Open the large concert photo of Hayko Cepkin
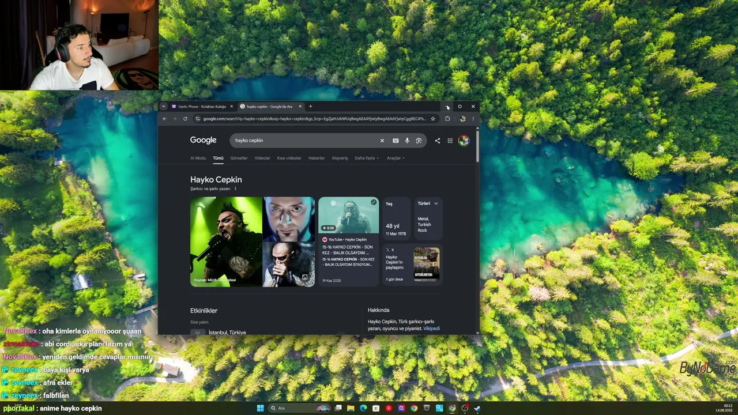The height and width of the screenshot is (415, 738). coord(226,242)
